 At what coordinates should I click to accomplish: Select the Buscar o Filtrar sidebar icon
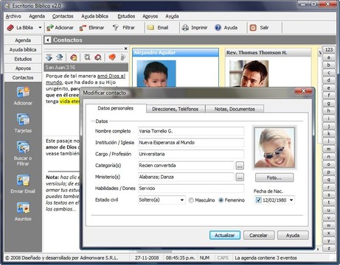click(23, 147)
